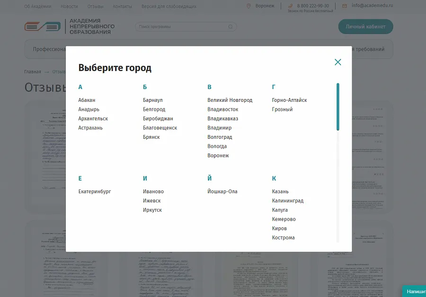Click phone number 8 800 222-90-30
This screenshot has height=297, width=426.
click(313, 6)
